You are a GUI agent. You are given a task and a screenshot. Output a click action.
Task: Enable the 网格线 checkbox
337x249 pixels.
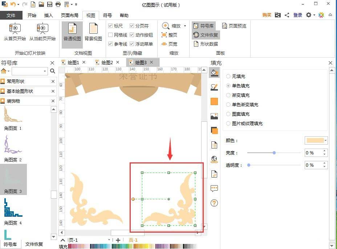click(110, 35)
